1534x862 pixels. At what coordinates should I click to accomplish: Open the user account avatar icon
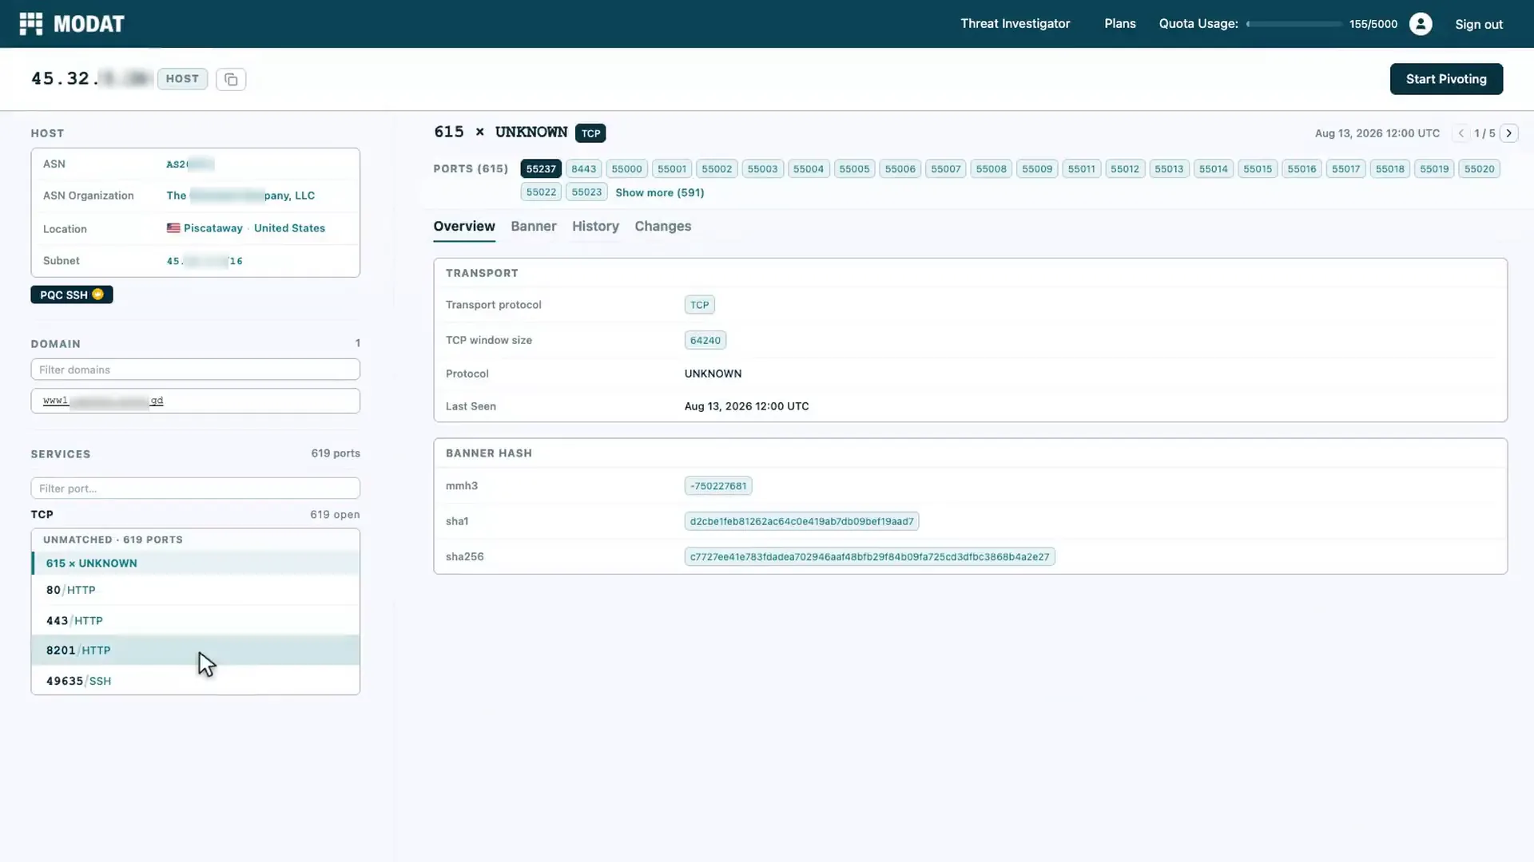tap(1421, 24)
